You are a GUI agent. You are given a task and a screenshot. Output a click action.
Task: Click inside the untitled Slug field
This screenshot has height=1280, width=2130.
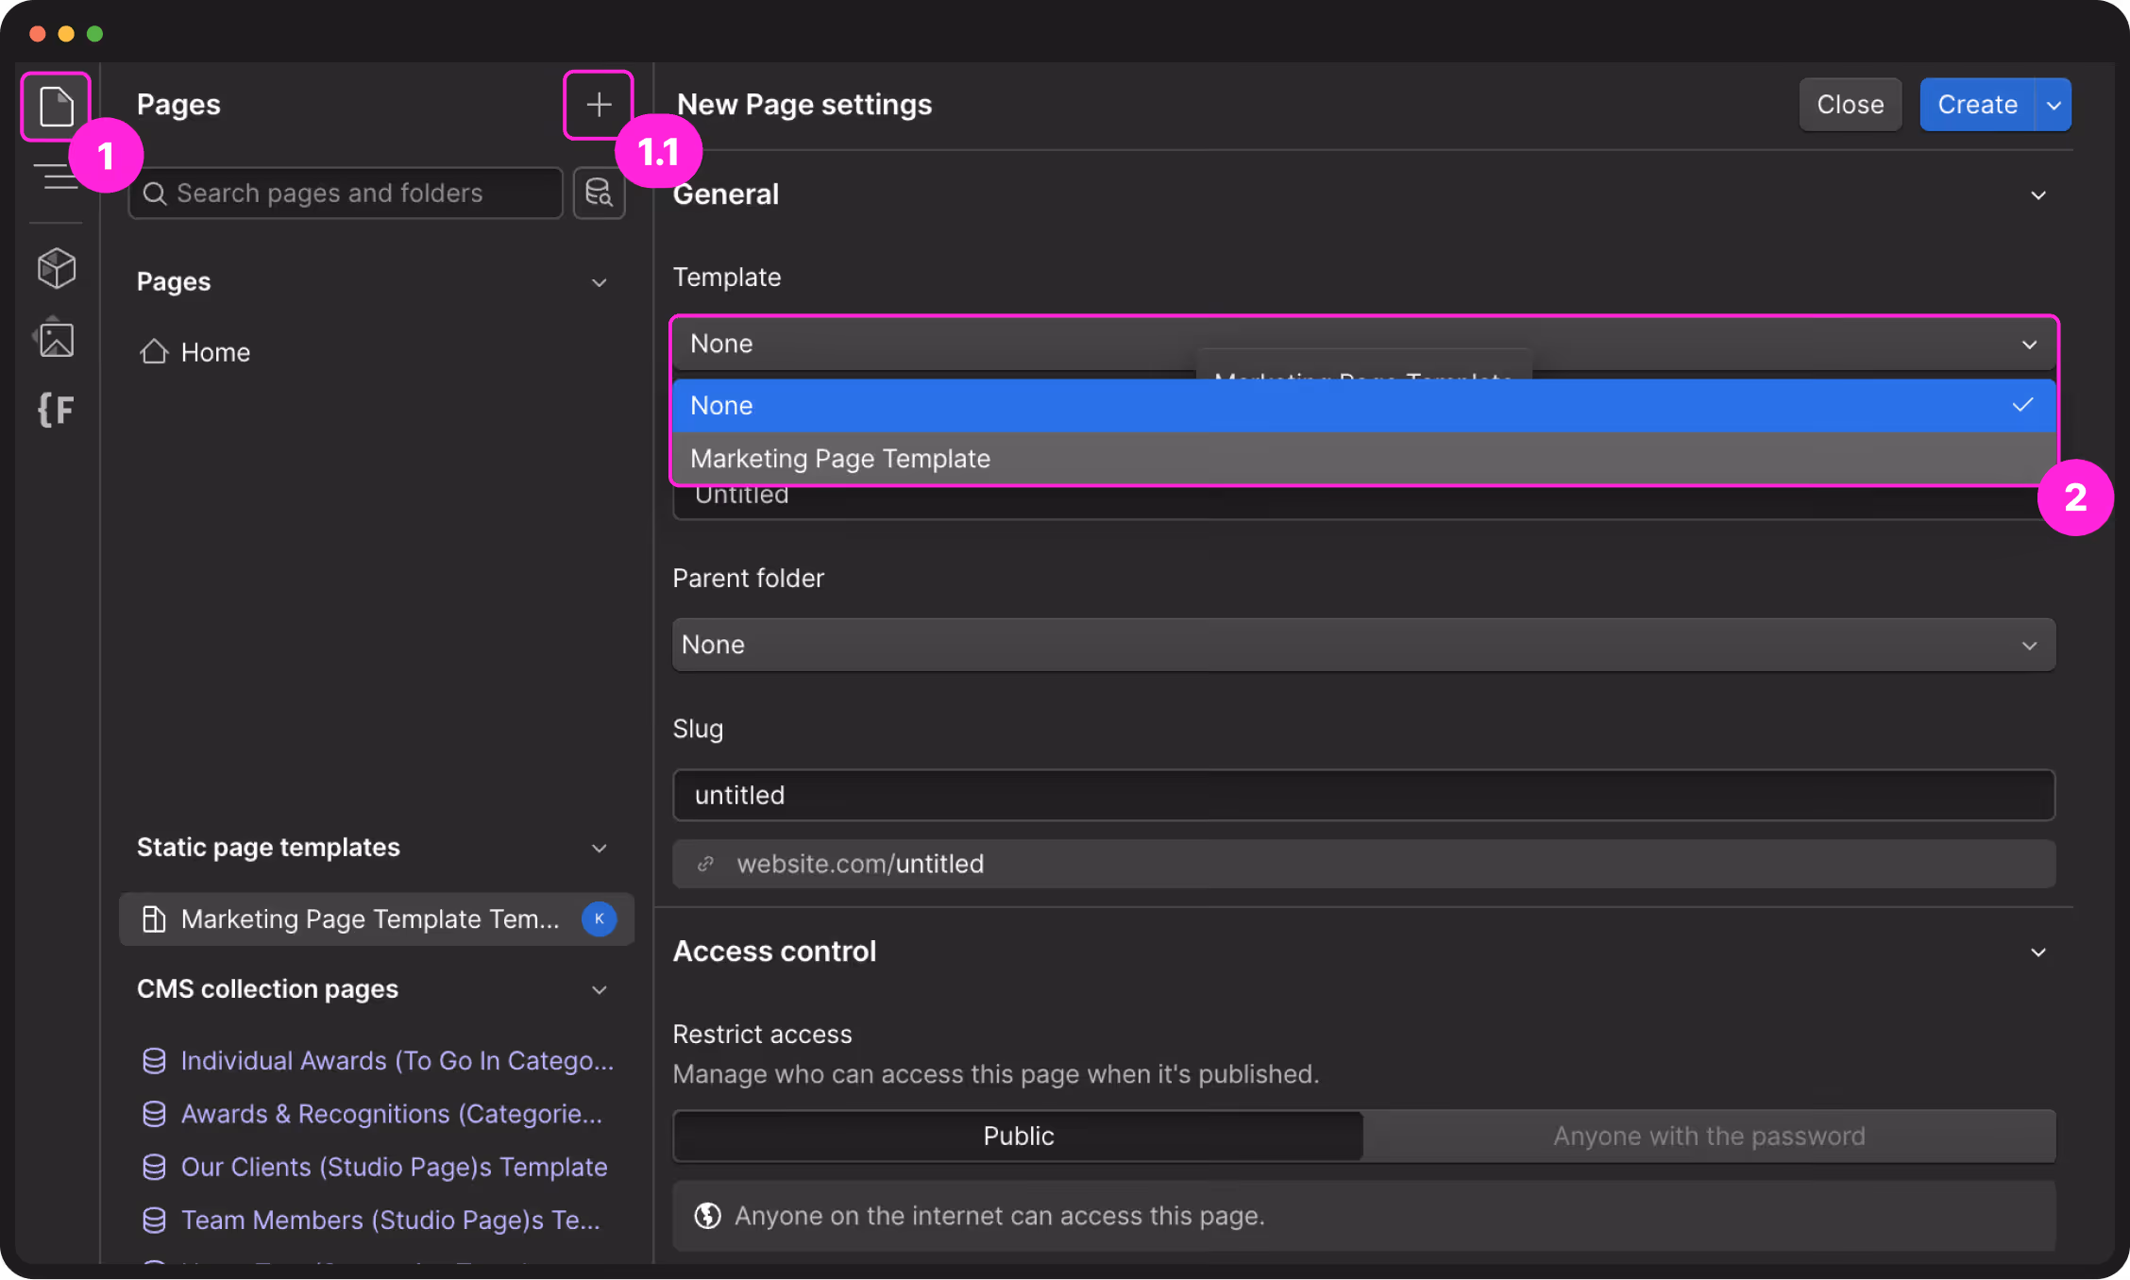point(1363,795)
